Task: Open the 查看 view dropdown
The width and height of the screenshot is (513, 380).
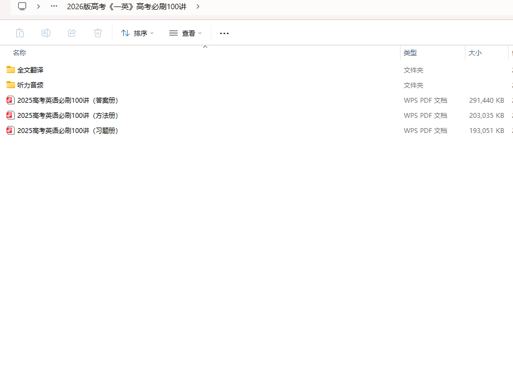Action: (185, 33)
